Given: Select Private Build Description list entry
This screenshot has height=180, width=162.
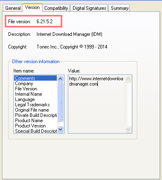Looking at the screenshot, I should [x=35, y=115].
